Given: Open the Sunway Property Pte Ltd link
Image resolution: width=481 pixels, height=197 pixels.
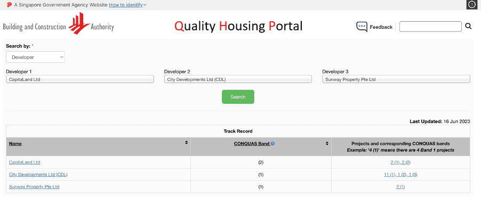Looking at the screenshot, I should (x=34, y=186).
